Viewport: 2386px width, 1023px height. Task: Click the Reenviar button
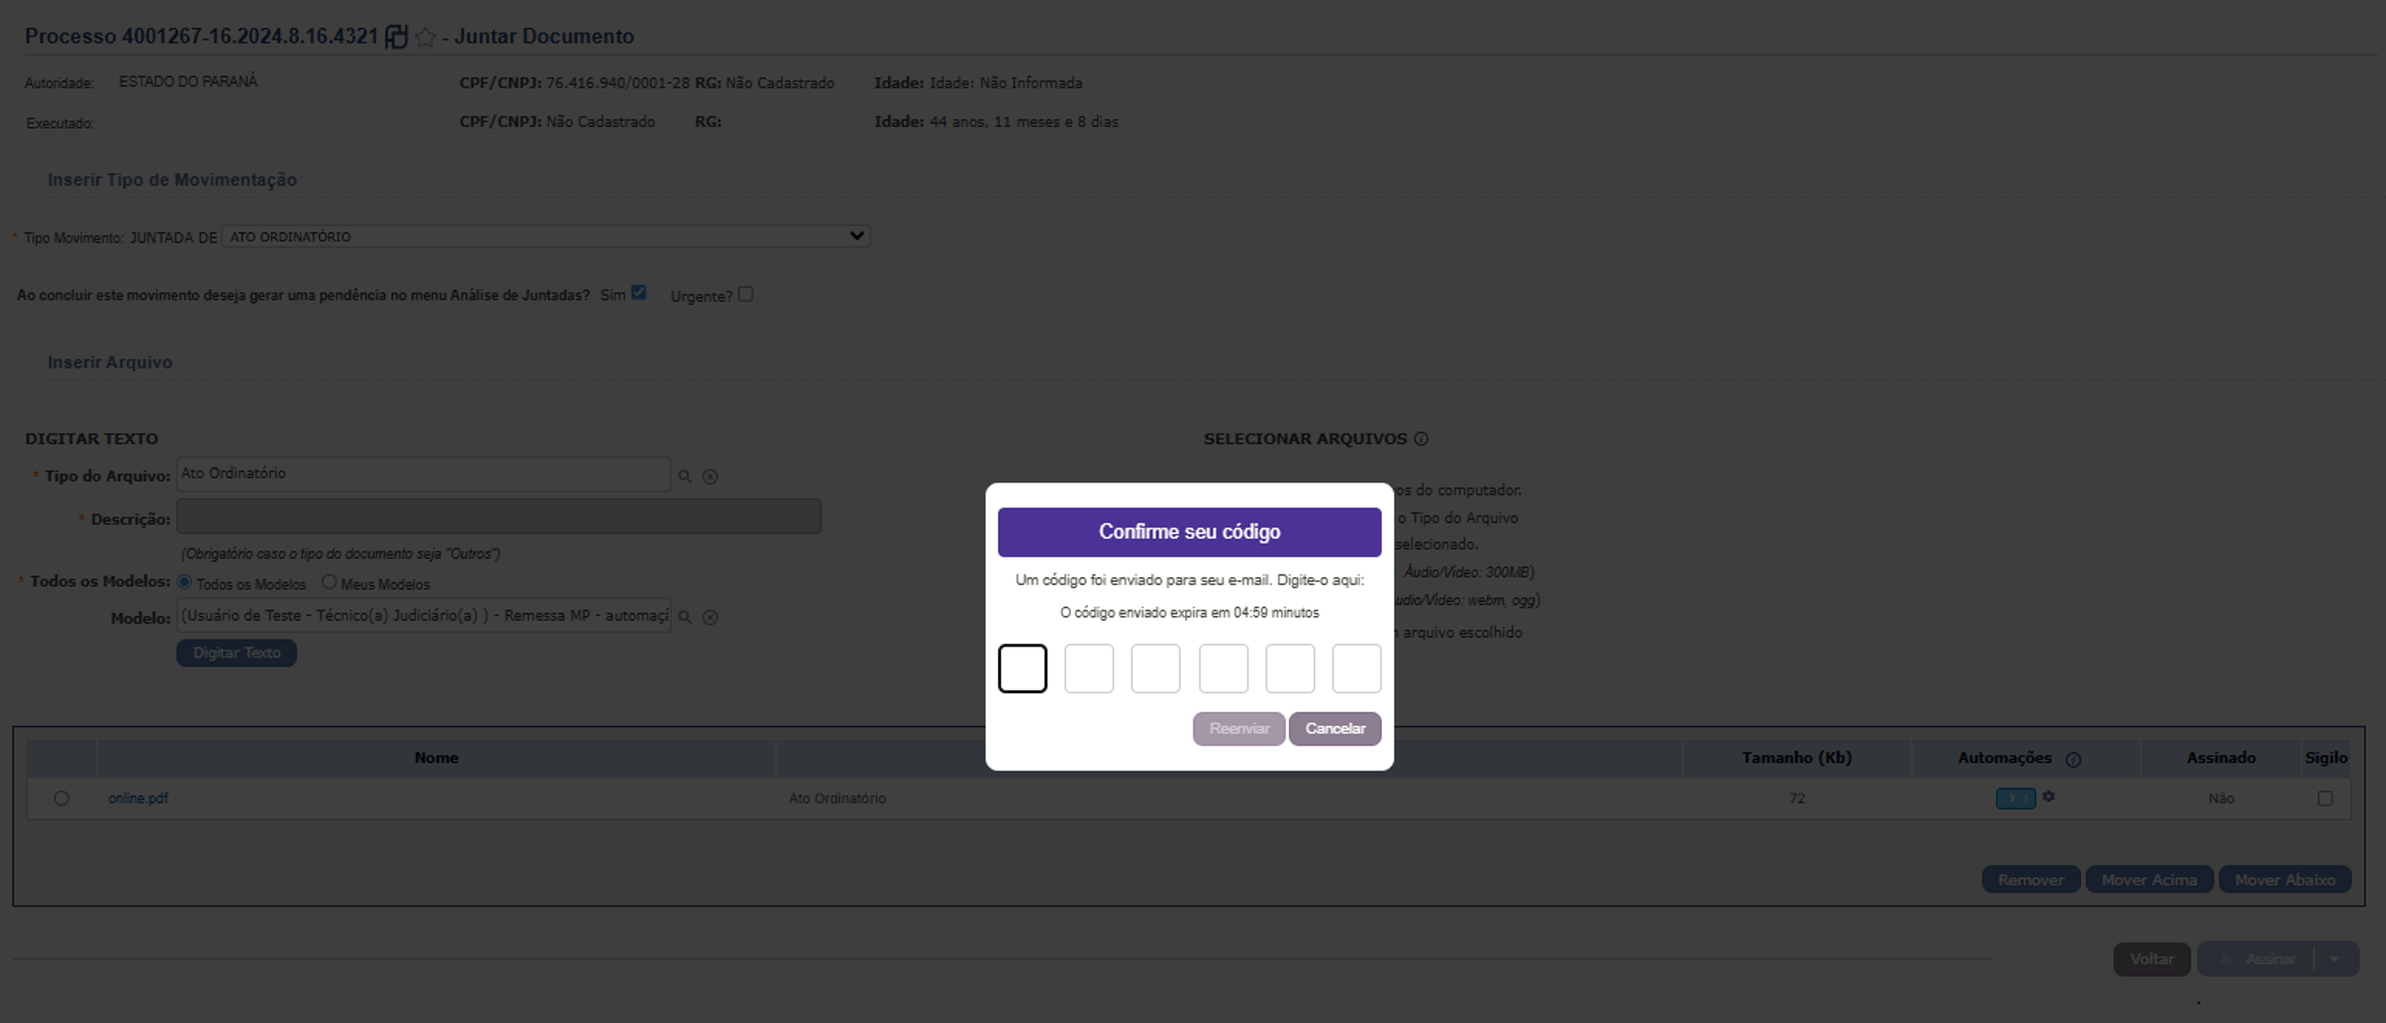[x=1239, y=729]
